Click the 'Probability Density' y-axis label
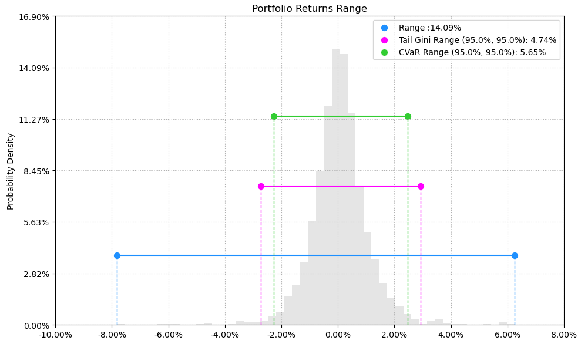Image resolution: width=588 pixels, height=344 pixels. click(11, 171)
